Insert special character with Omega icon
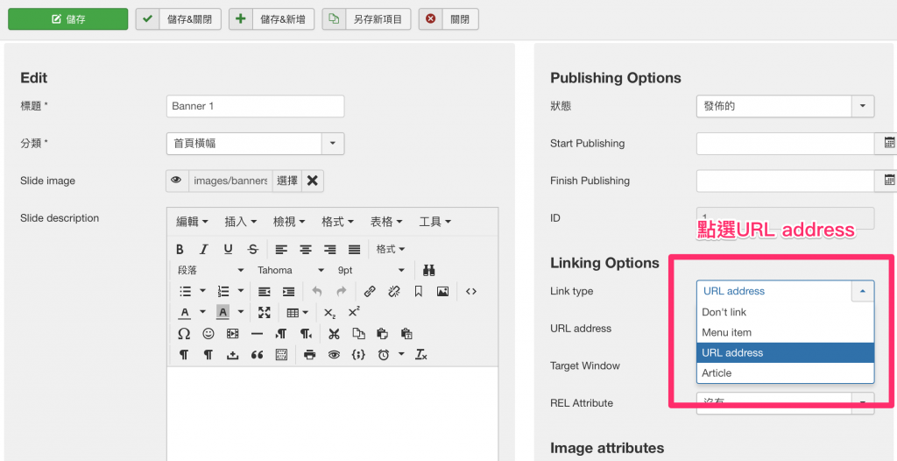The height and width of the screenshot is (461, 897). pos(184,334)
